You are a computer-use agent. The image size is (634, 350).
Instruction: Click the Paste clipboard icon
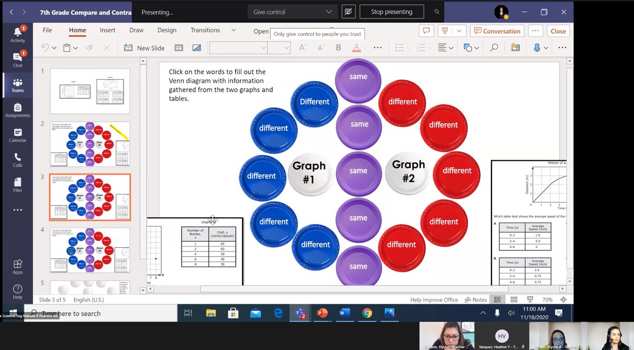tap(67, 48)
